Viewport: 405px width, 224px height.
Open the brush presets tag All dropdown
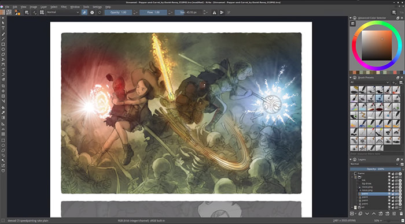click(369, 83)
